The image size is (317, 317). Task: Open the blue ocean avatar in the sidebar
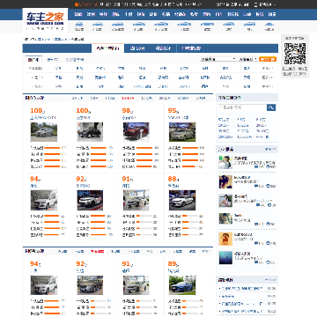[x=225, y=258]
